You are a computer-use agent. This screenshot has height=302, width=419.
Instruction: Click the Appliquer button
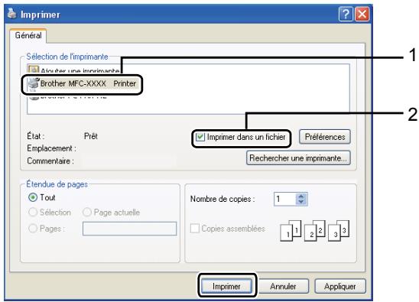click(x=340, y=286)
